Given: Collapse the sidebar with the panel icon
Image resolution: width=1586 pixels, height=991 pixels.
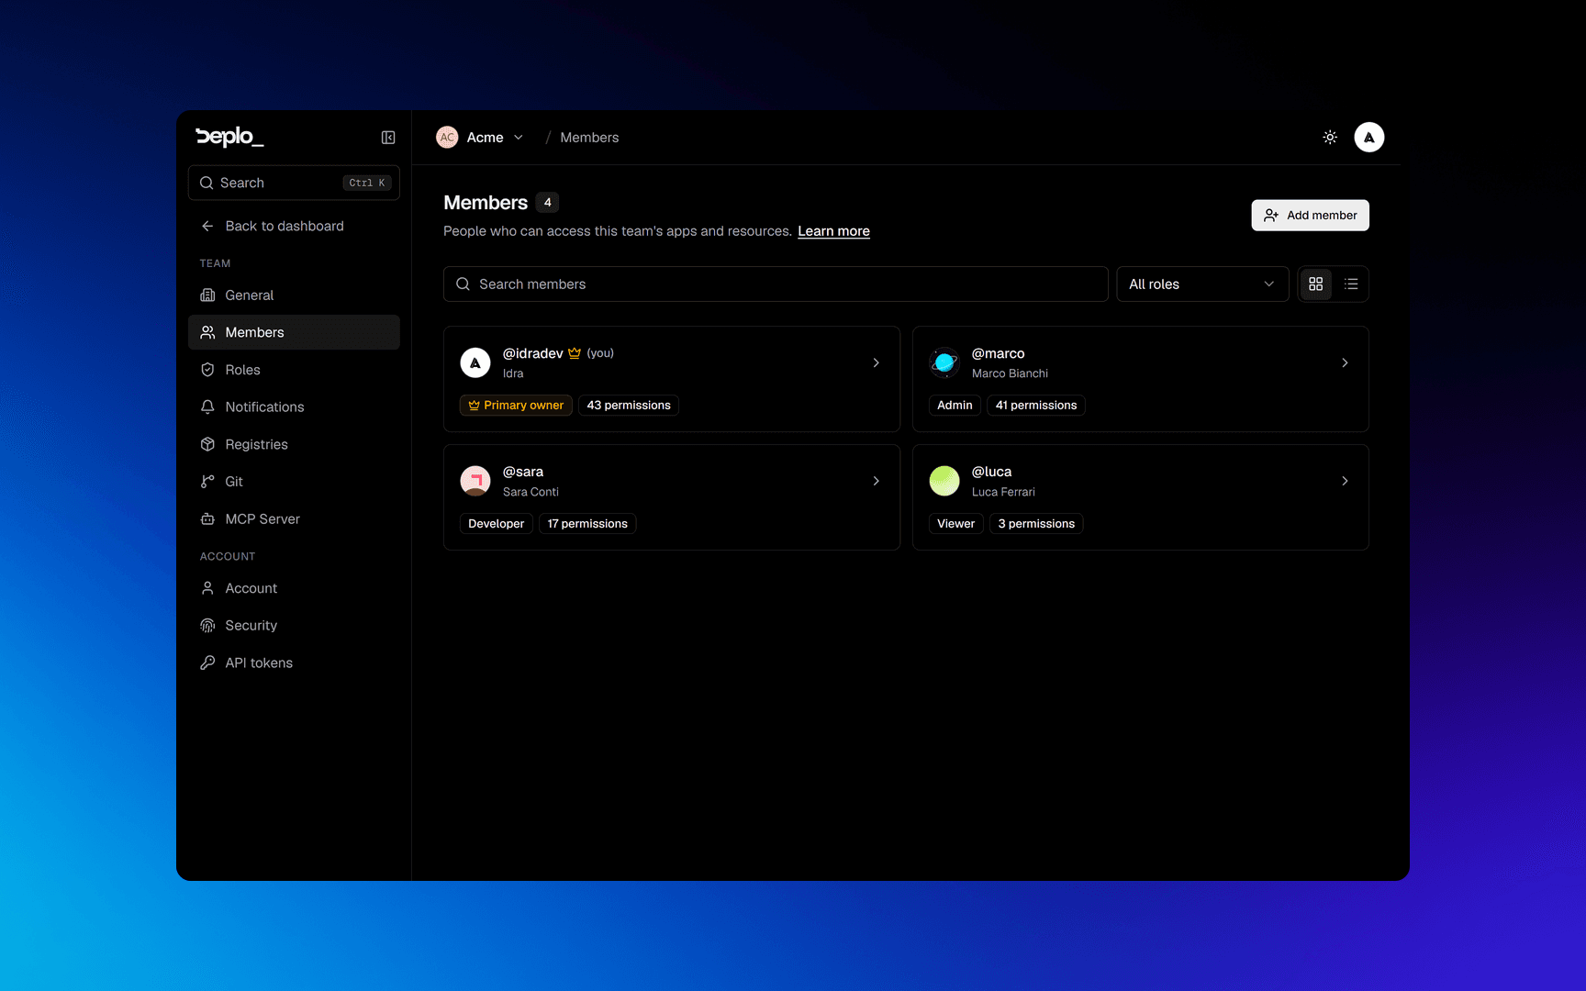Looking at the screenshot, I should coord(388,138).
